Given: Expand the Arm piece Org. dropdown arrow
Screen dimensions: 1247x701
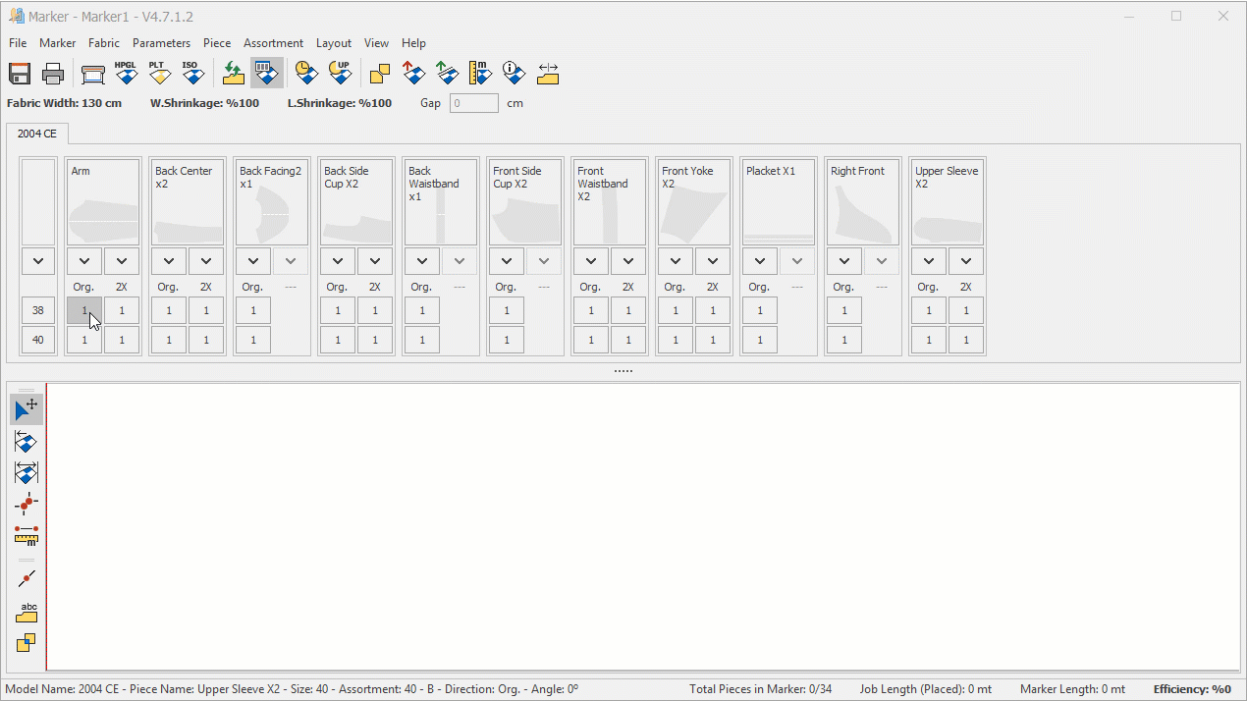Looking at the screenshot, I should pos(84,261).
